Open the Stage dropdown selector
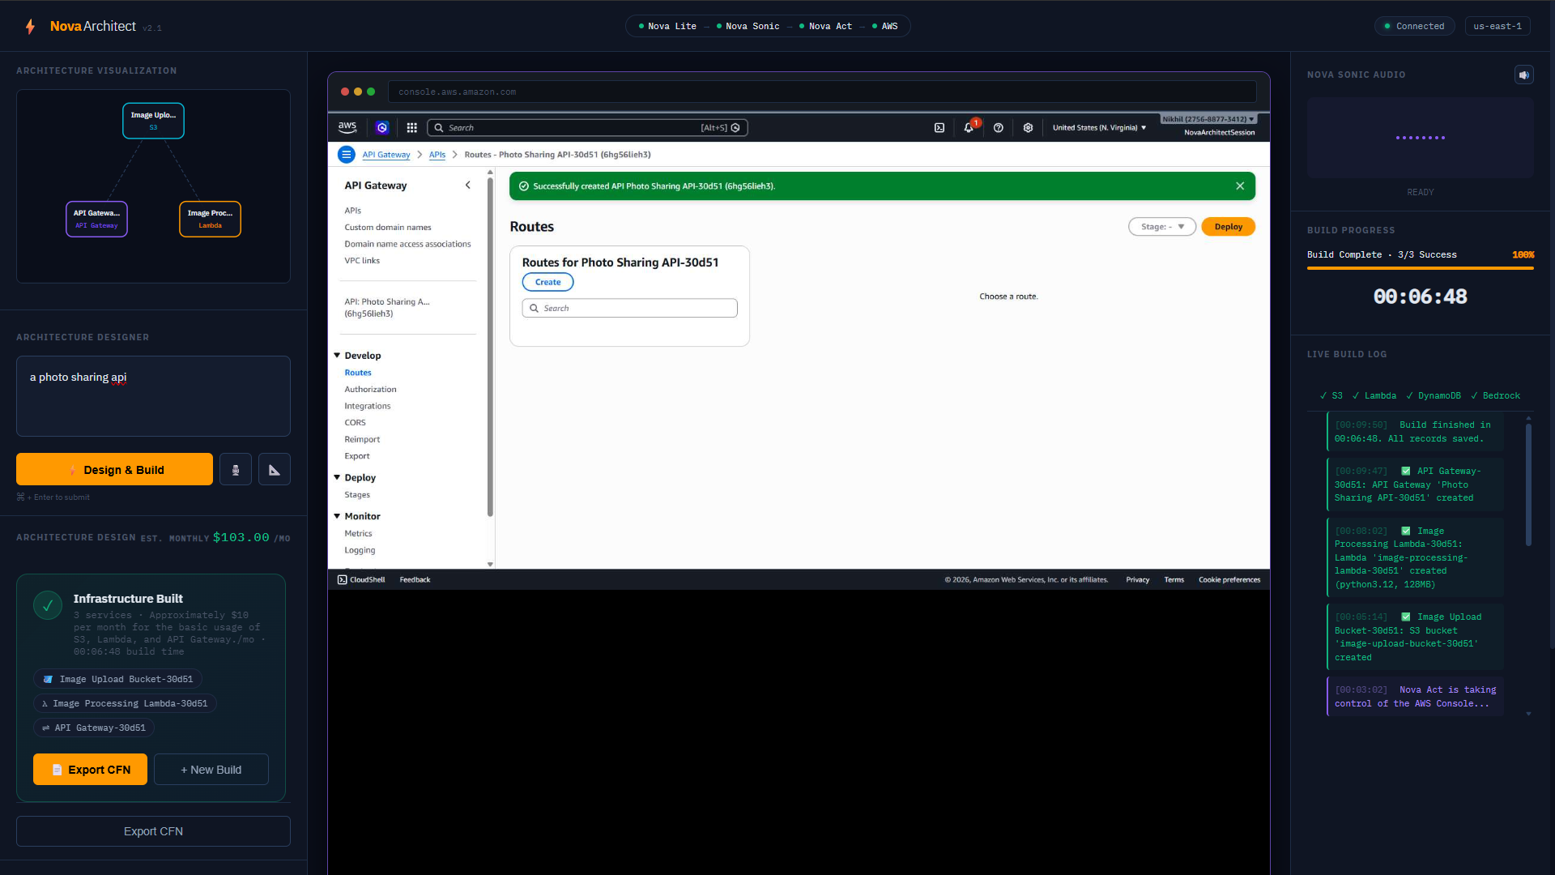This screenshot has width=1555, height=875. coord(1162,227)
